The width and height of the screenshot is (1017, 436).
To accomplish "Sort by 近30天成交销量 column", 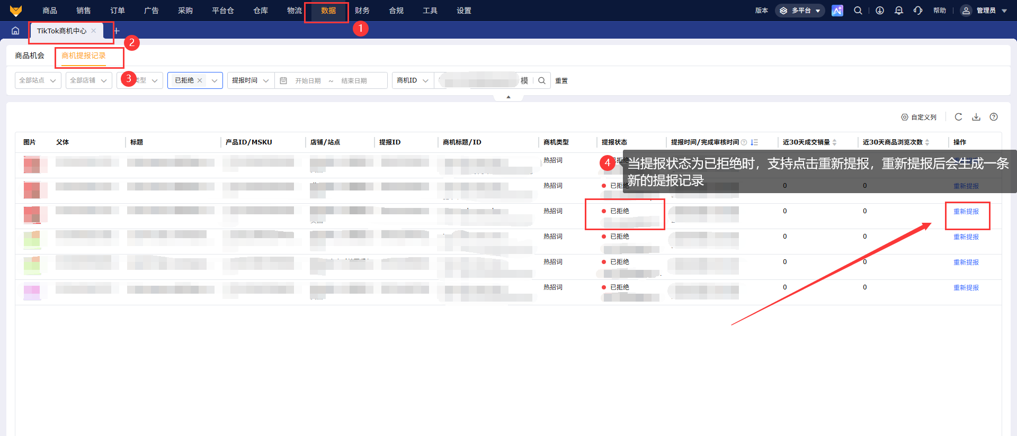I will point(835,142).
